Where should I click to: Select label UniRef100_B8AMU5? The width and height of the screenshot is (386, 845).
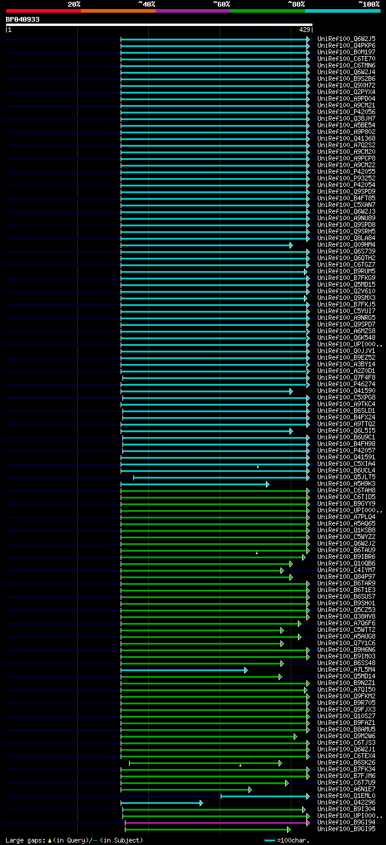(346, 729)
